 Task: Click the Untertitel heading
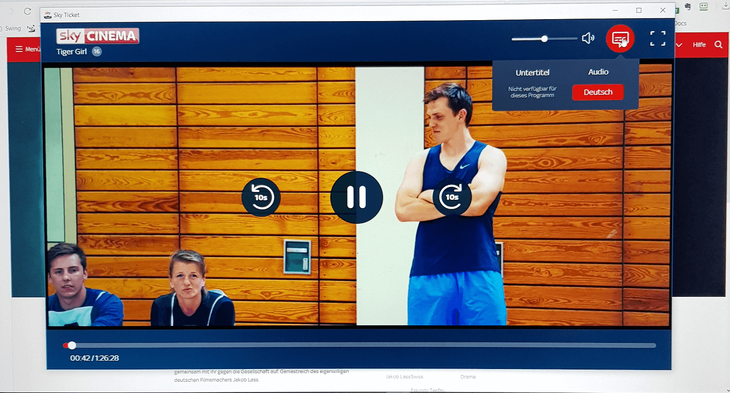532,73
